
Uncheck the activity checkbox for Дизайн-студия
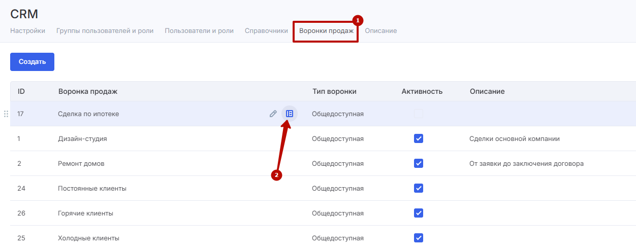(x=419, y=138)
